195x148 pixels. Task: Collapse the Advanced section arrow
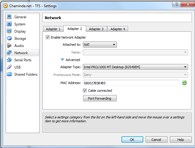coord(63,60)
